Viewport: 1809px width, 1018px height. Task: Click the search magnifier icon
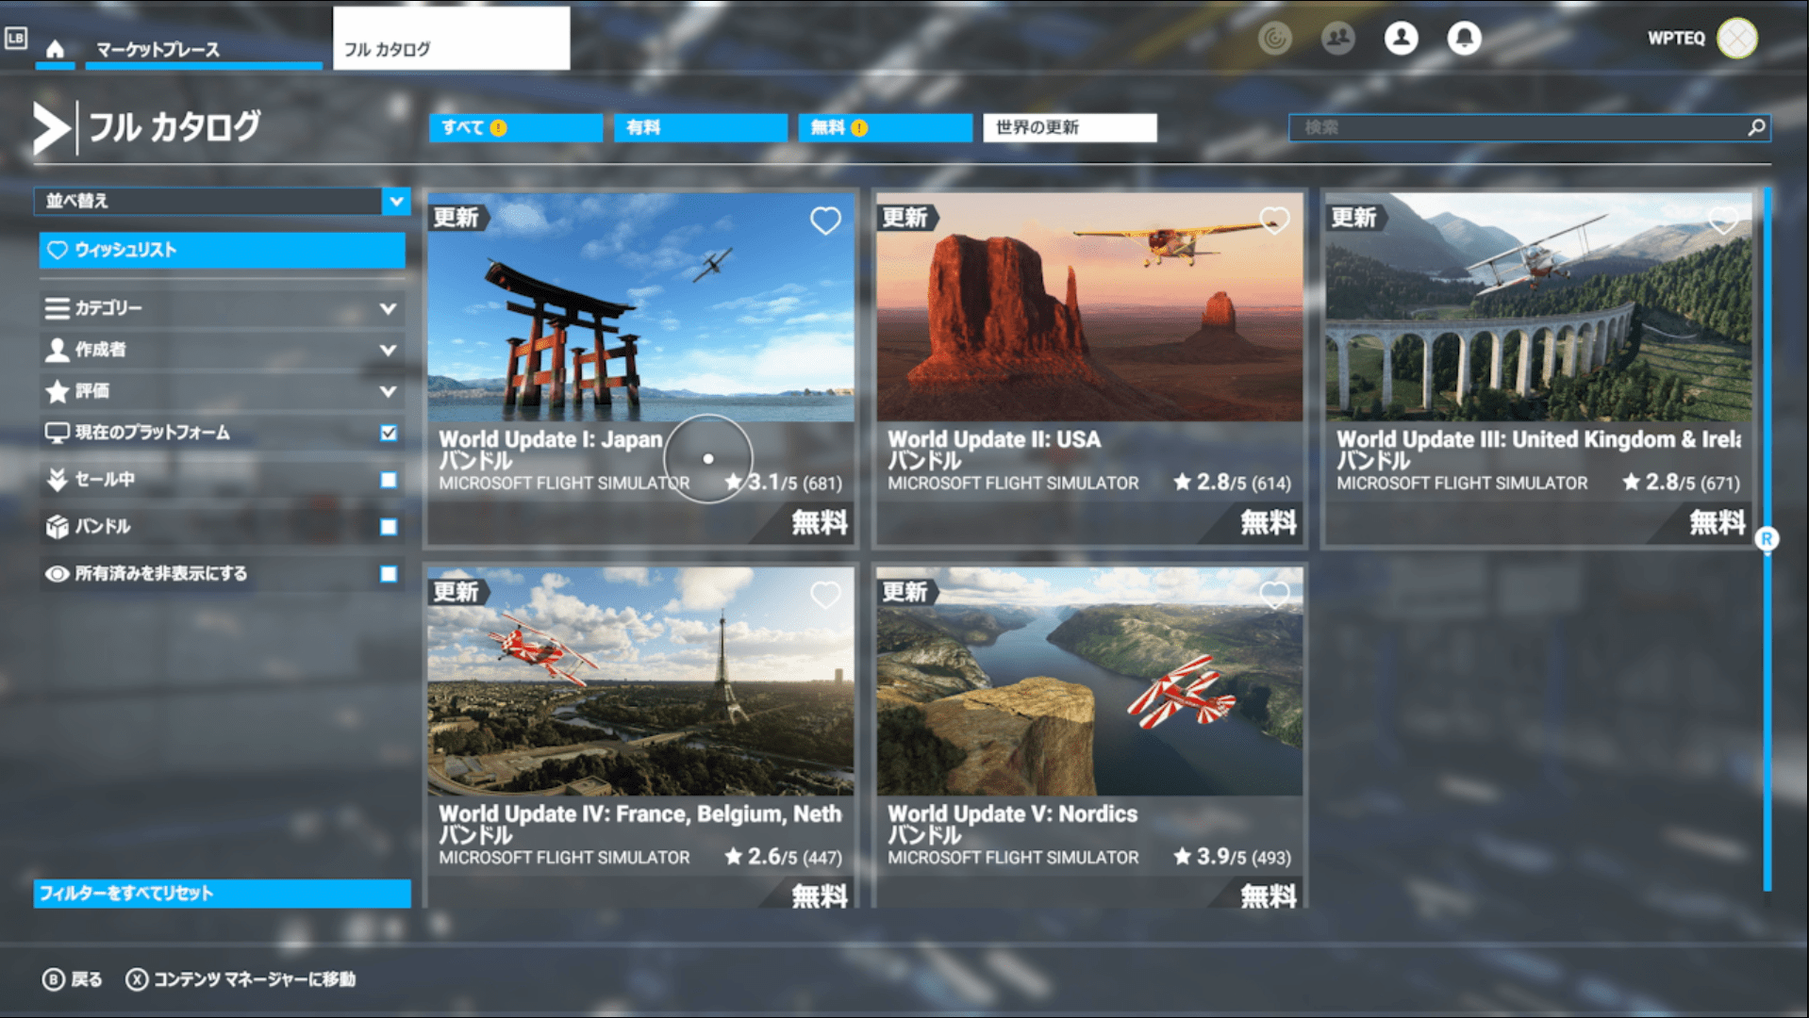pos(1756,126)
